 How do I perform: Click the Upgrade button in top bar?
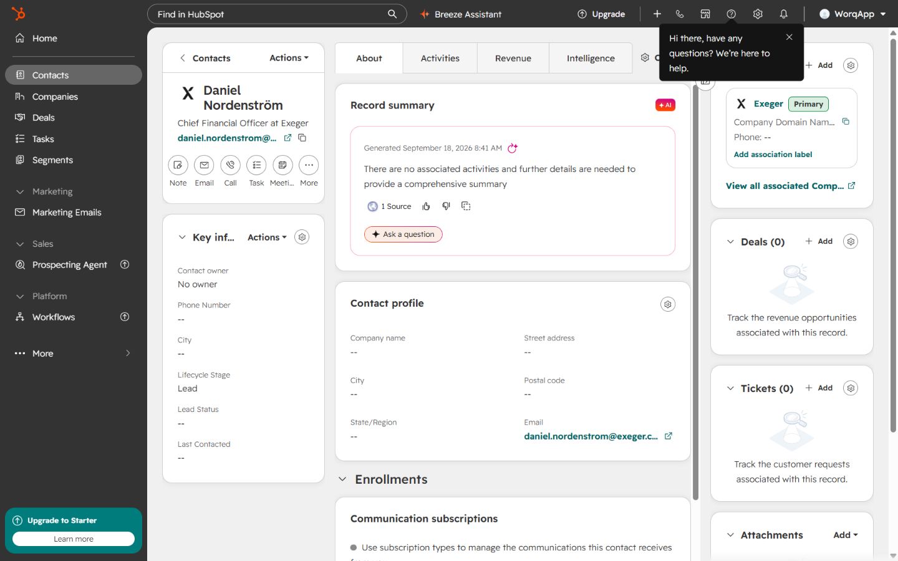[601, 14]
